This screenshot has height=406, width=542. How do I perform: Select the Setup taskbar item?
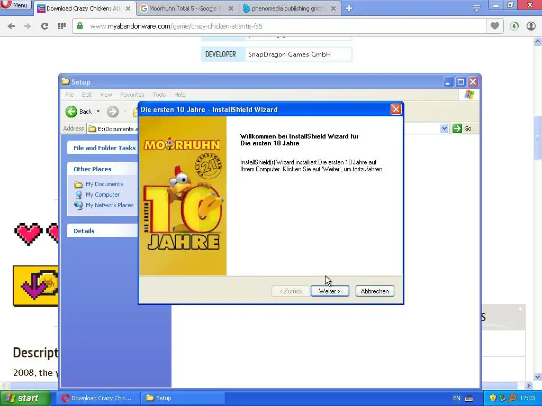183,398
